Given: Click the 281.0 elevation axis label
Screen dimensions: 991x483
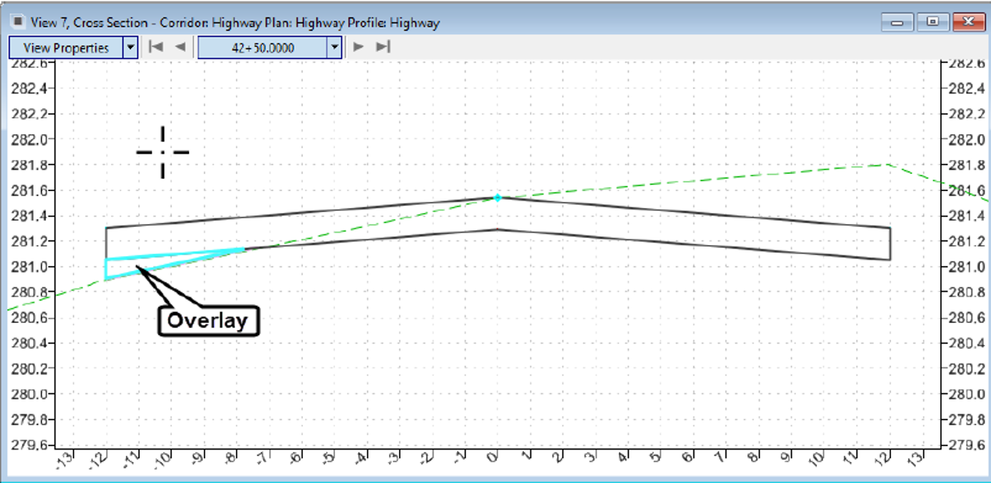Looking at the screenshot, I should pos(29,265).
